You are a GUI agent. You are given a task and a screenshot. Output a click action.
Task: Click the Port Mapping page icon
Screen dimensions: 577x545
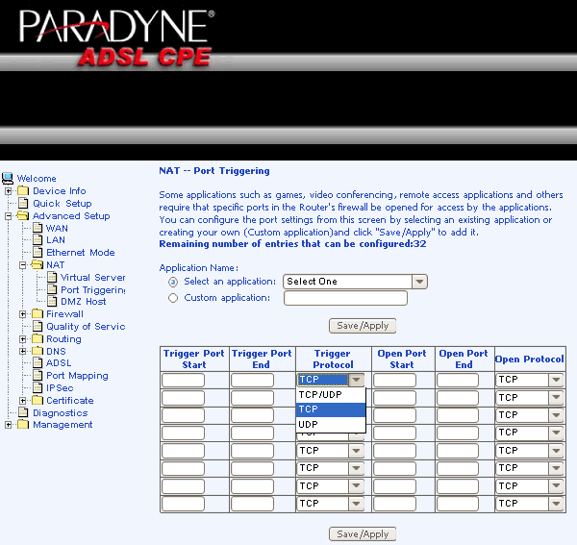[38, 375]
